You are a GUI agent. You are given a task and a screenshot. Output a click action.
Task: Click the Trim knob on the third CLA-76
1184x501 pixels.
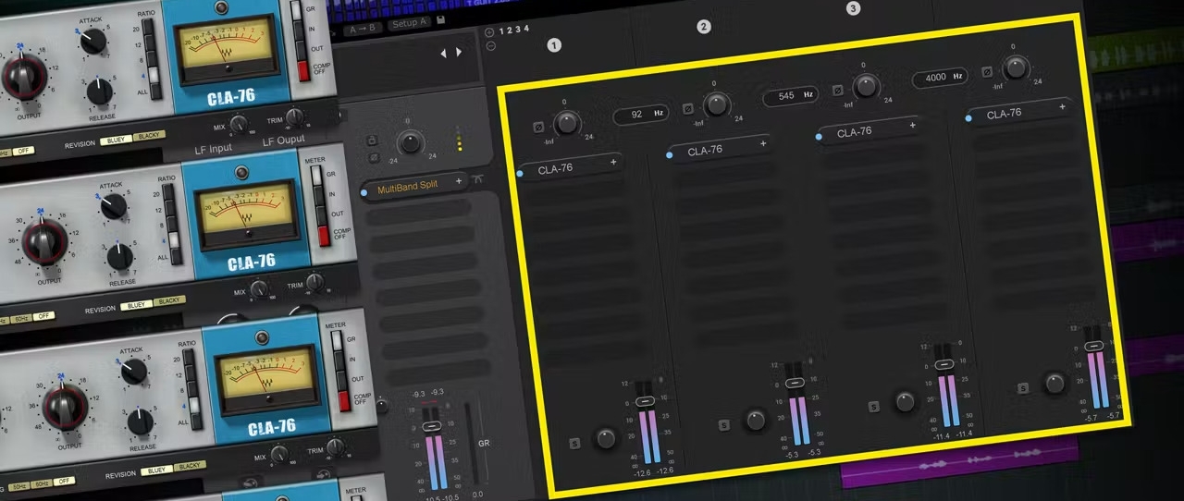pyautogui.click(x=334, y=448)
